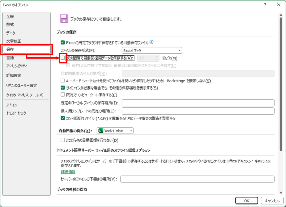Open the 詳細情報 link
The image size is (286, 207).
click(x=68, y=172)
